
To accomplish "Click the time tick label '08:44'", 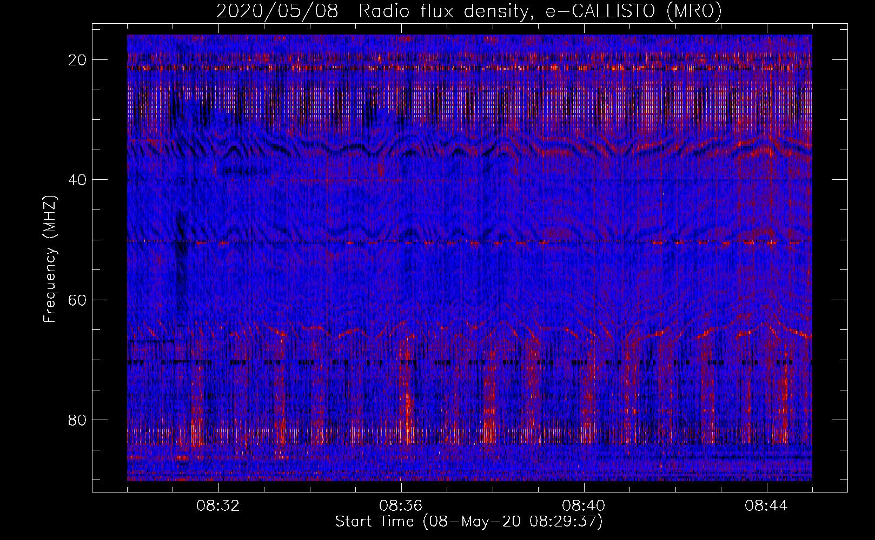I will click(767, 506).
